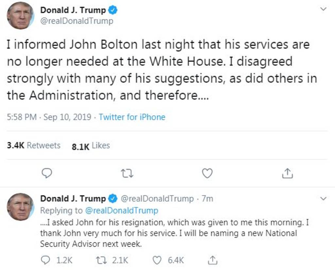Open the Replying to @realDonaldTrump link
This screenshot has width=335, height=270.
click(121, 210)
